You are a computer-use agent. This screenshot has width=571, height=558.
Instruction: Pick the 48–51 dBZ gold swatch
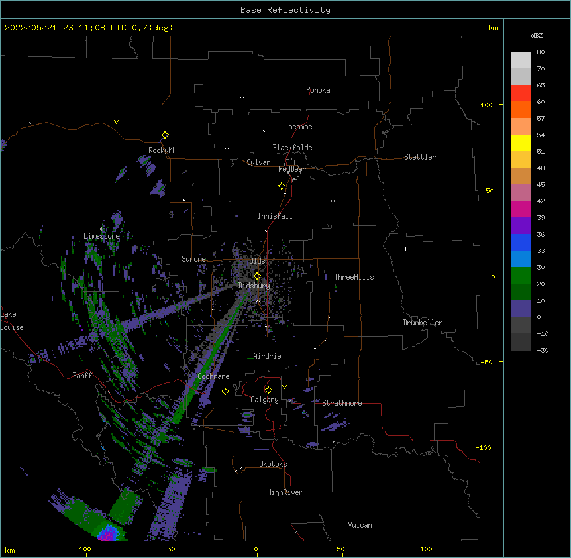click(x=521, y=160)
